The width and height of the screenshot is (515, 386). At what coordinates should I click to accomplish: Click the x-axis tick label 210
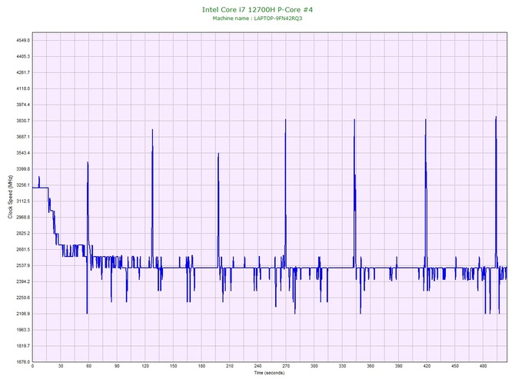tap(230, 366)
